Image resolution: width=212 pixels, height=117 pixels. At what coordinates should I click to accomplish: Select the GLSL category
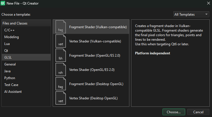click(x=26, y=57)
